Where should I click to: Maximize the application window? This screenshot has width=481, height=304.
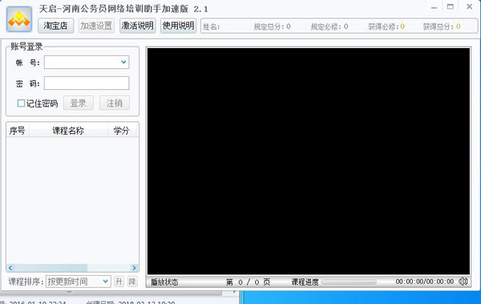point(450,6)
